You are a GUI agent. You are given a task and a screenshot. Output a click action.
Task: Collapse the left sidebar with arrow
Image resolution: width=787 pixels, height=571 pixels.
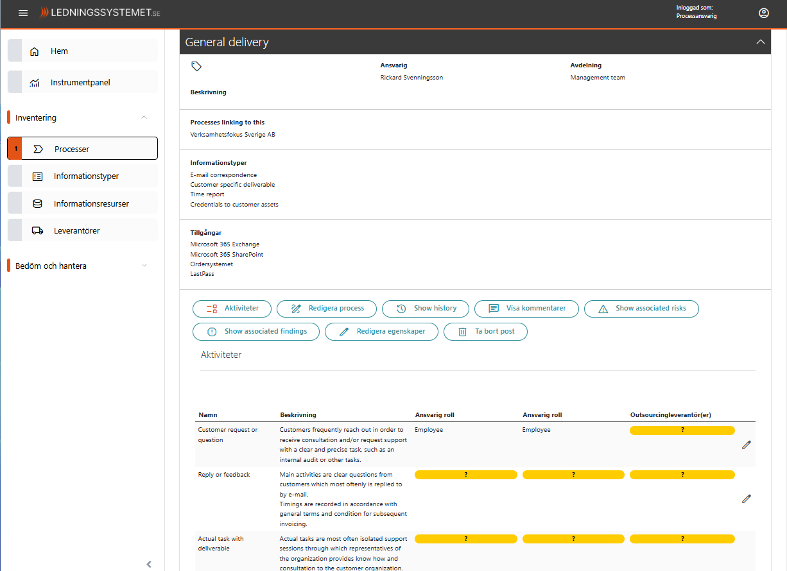tap(149, 564)
